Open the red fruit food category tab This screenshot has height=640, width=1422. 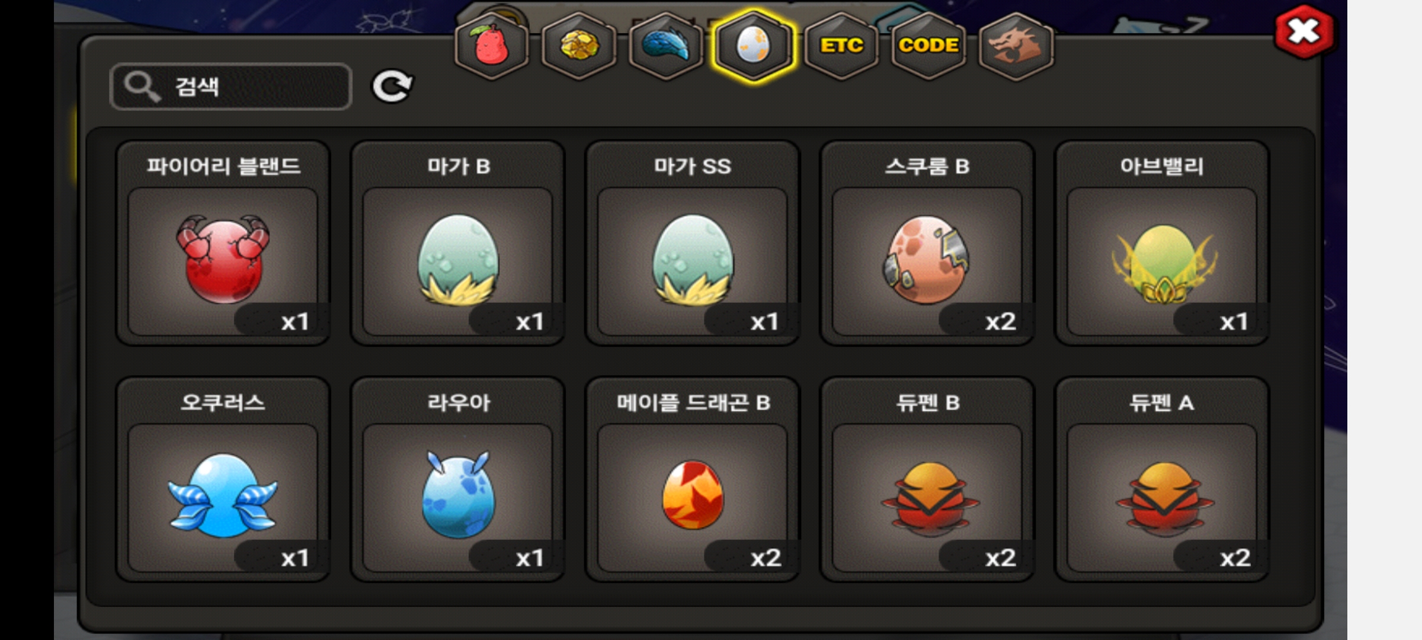pos(491,46)
